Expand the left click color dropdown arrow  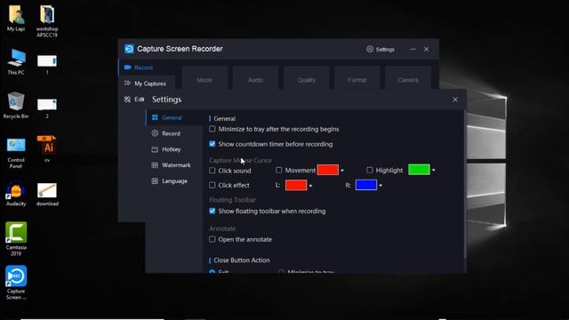pos(310,186)
